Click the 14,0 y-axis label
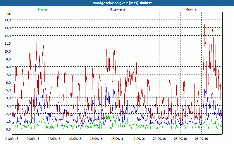This screenshot has height=146, width=234. (8, 20)
